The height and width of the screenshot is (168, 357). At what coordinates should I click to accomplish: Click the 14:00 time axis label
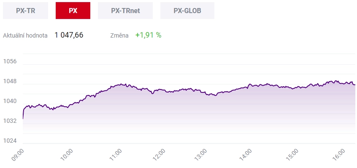tap(246, 155)
